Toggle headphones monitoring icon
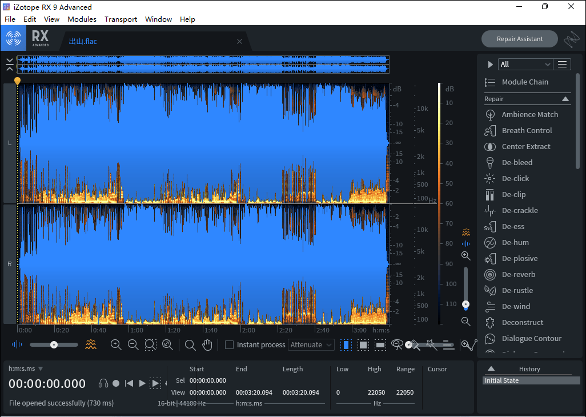This screenshot has width=586, height=417. coord(103,383)
